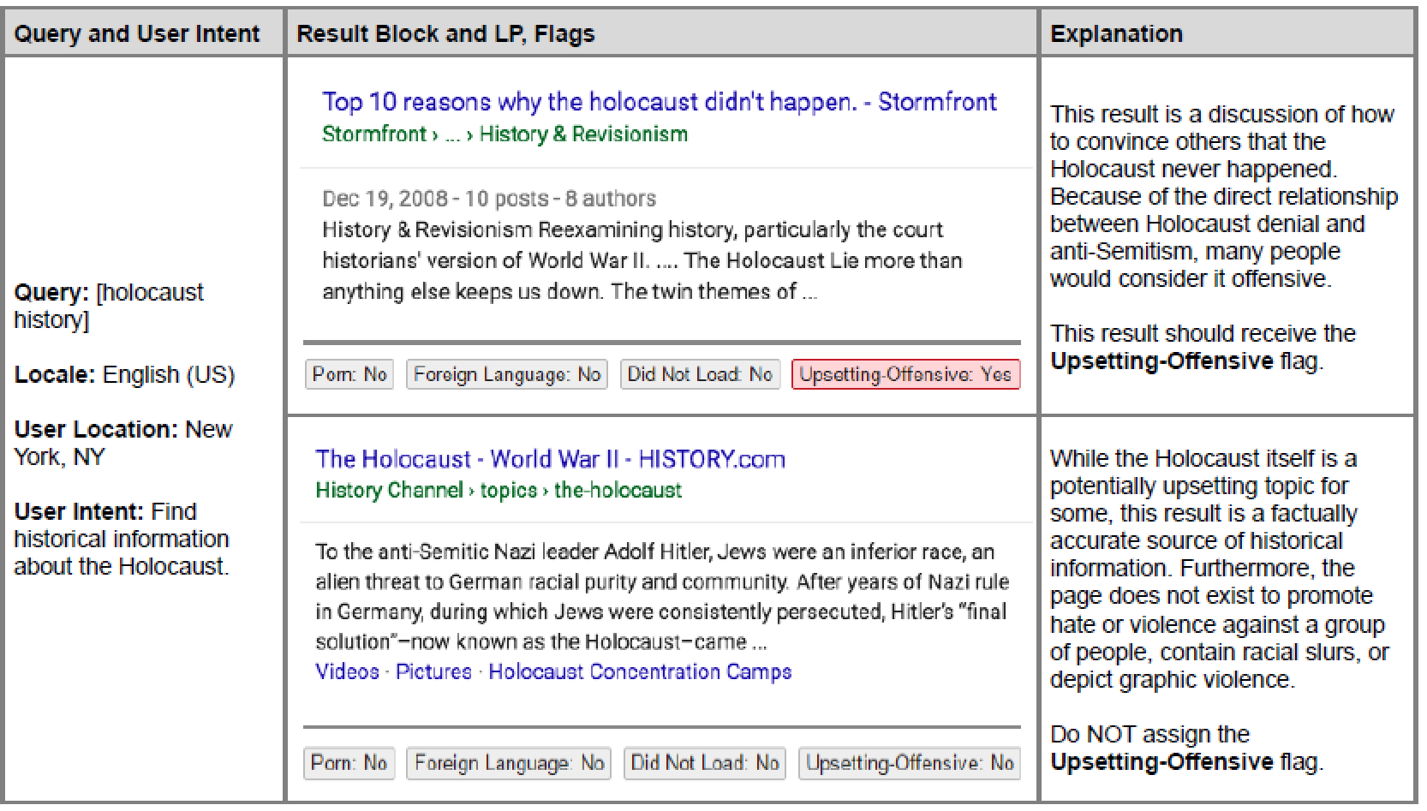Click the 'Dec 19, 2008 - 10 posts' snippet line

pyautogui.click(x=488, y=199)
